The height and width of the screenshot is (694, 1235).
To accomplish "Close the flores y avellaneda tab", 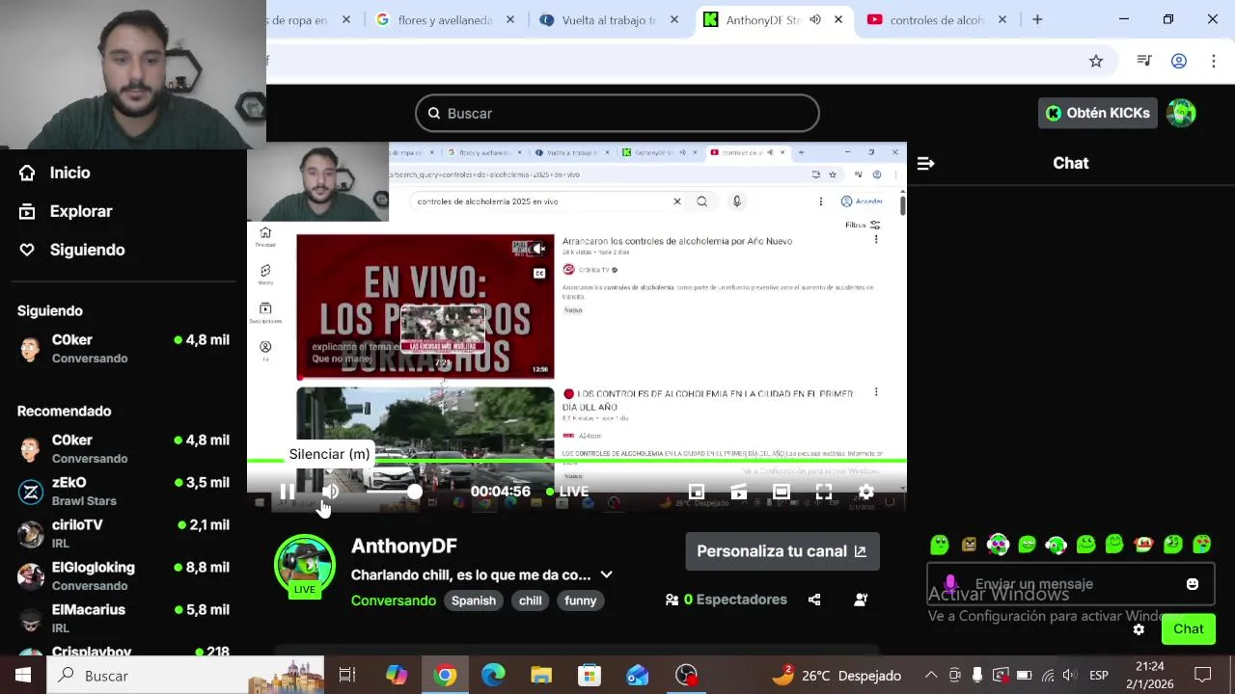I will pyautogui.click(x=510, y=19).
